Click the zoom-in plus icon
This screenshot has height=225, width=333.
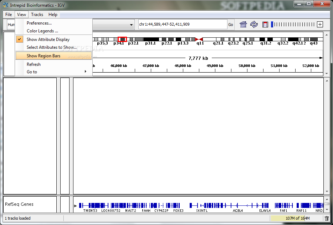[320, 25]
